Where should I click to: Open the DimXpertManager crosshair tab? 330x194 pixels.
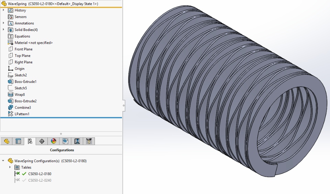tap(42, 141)
